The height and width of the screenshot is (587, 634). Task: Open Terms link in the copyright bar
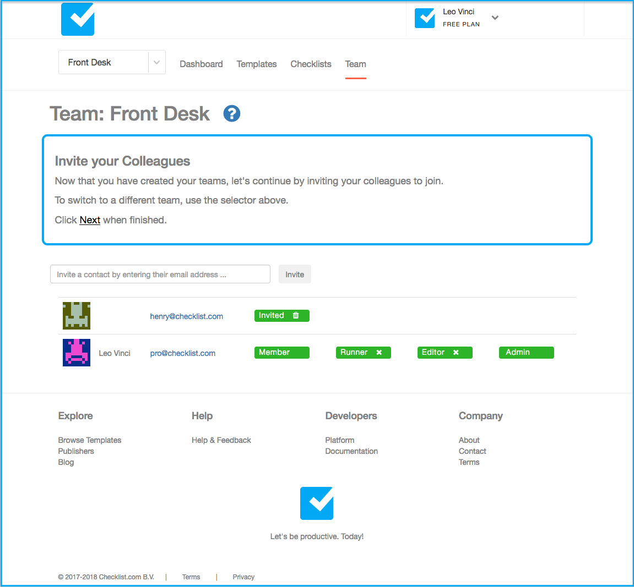click(x=191, y=577)
